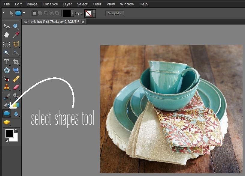This screenshot has height=176, width=245.
Task: Select the Move tool
Action: click(x=6, y=27)
